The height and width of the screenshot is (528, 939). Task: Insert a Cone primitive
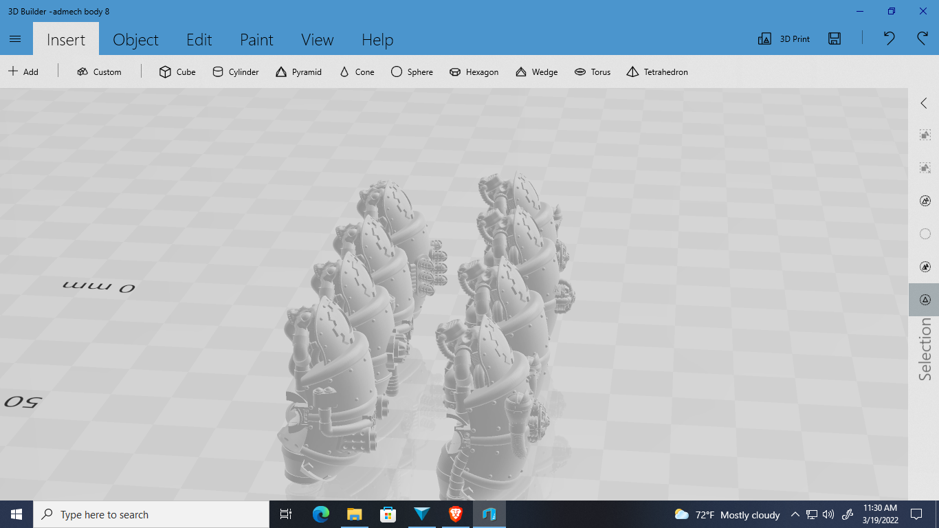(356, 71)
